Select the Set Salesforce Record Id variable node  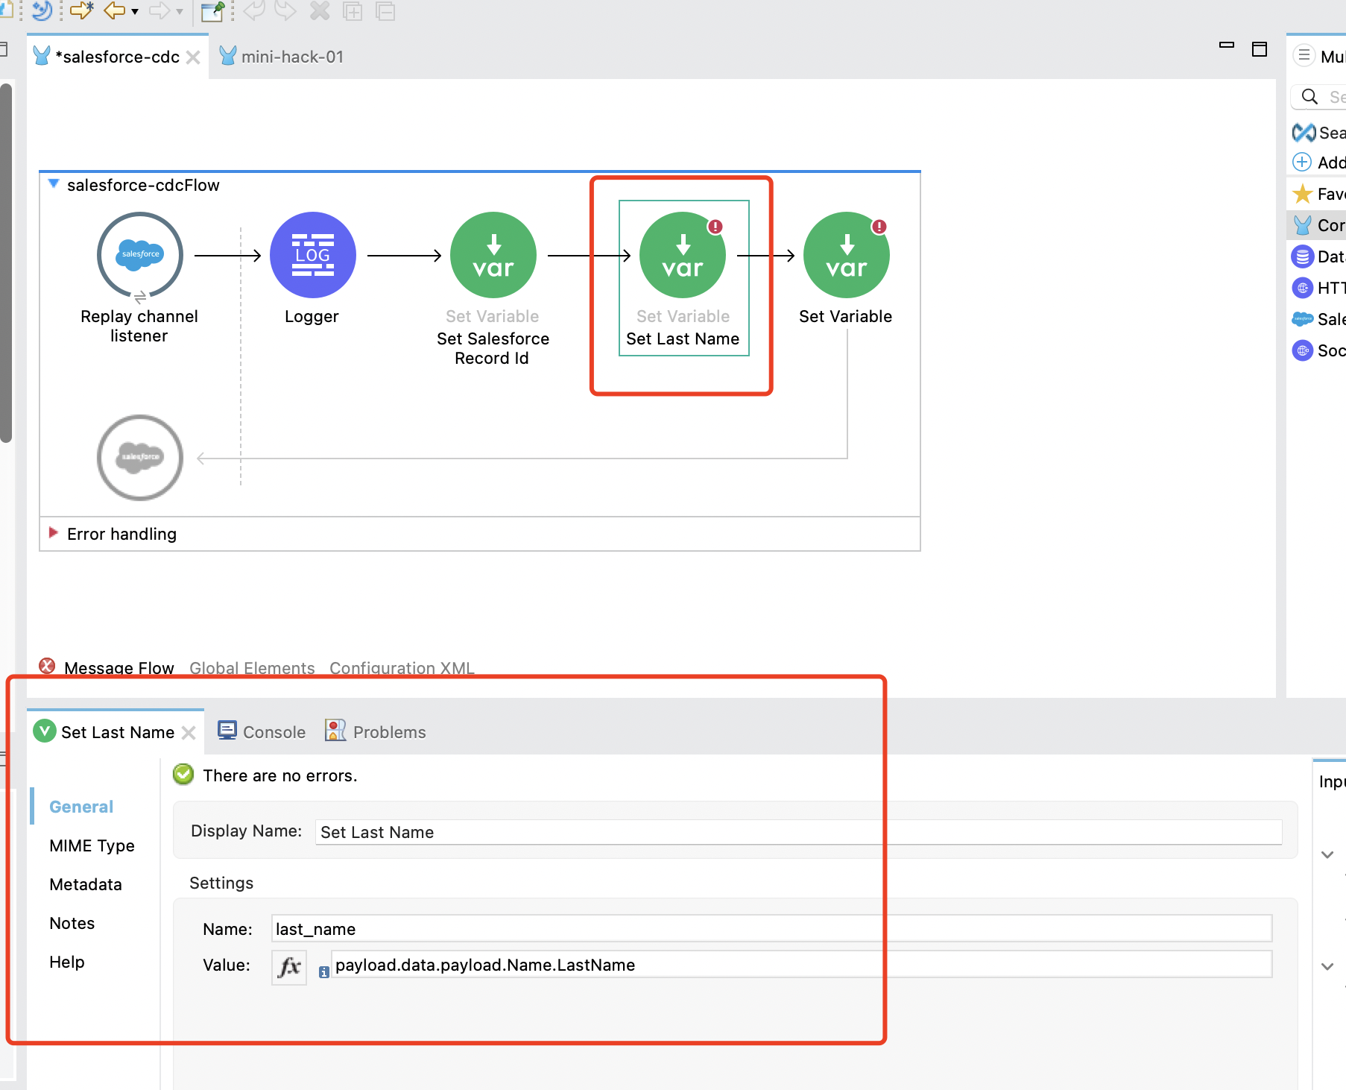[x=493, y=255]
